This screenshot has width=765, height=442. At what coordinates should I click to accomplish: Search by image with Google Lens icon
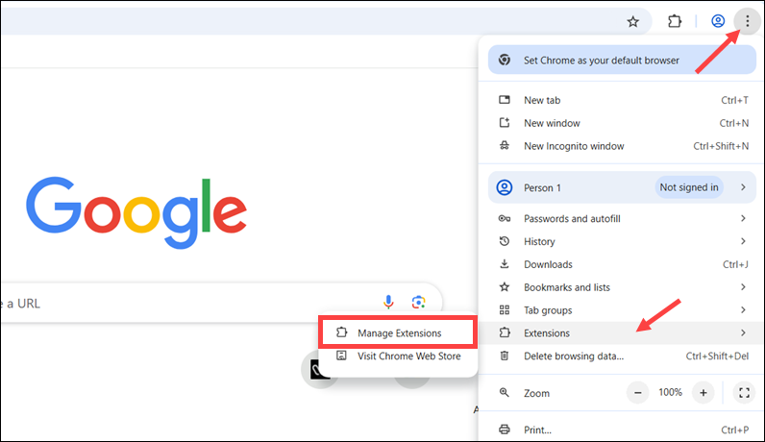coord(418,303)
